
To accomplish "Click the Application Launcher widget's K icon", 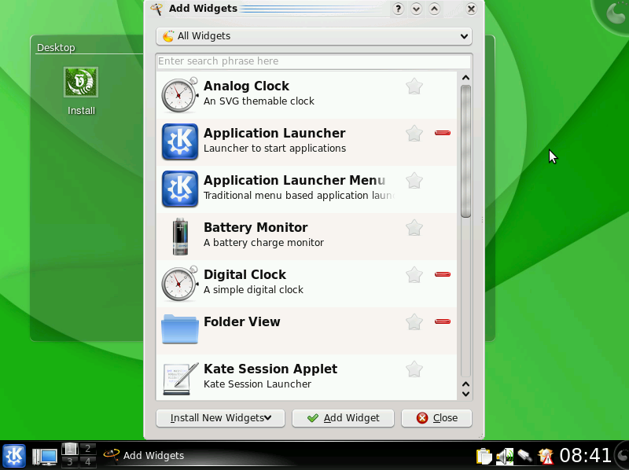I will pos(180,141).
